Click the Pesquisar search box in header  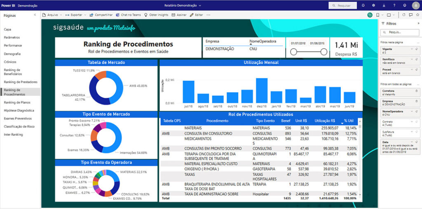(342, 6)
